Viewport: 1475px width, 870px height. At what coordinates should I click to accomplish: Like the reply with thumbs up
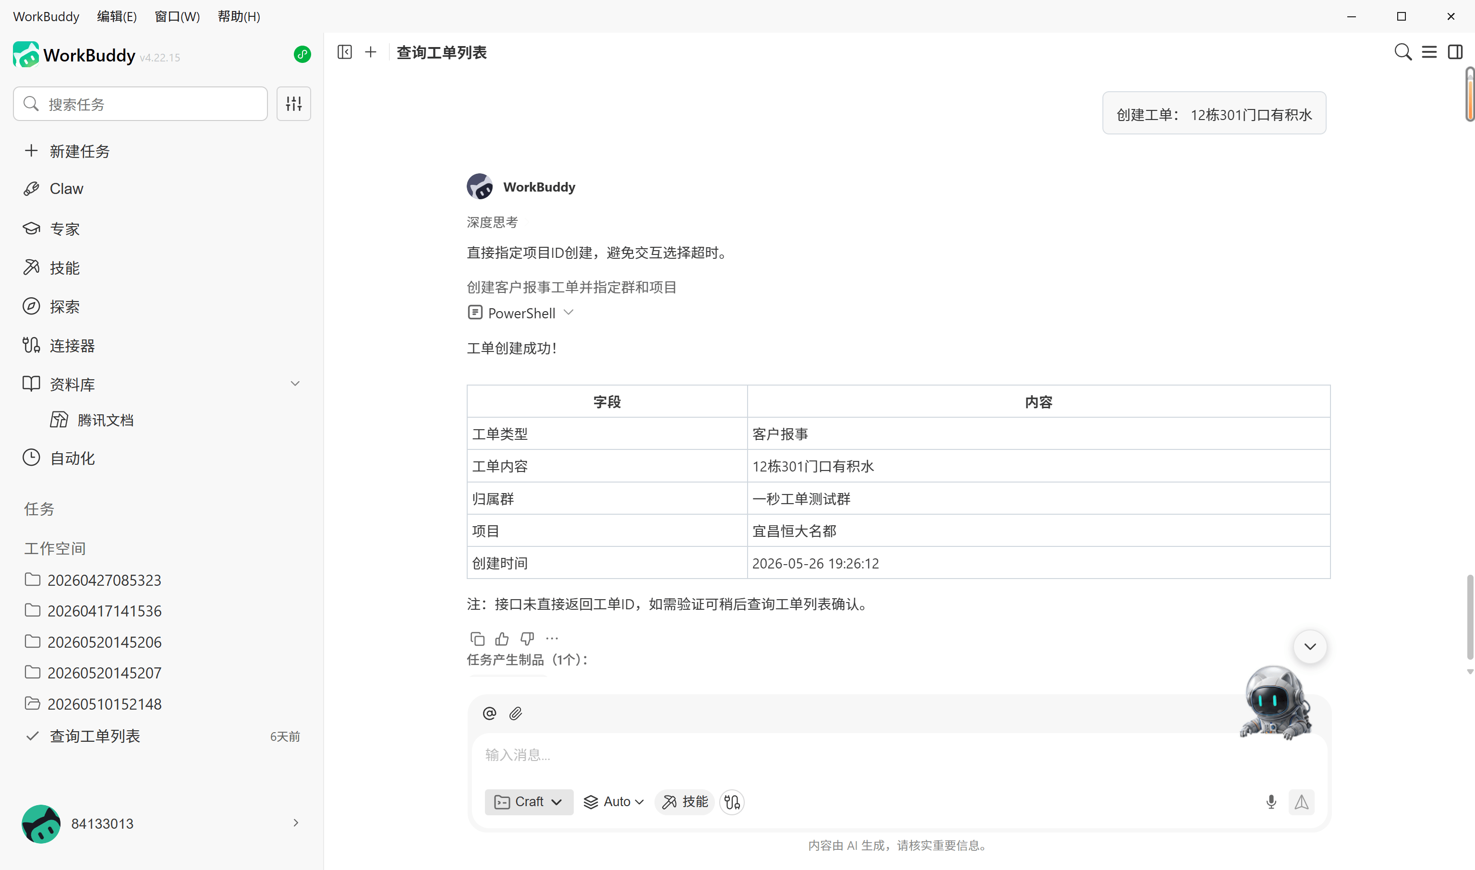click(502, 639)
